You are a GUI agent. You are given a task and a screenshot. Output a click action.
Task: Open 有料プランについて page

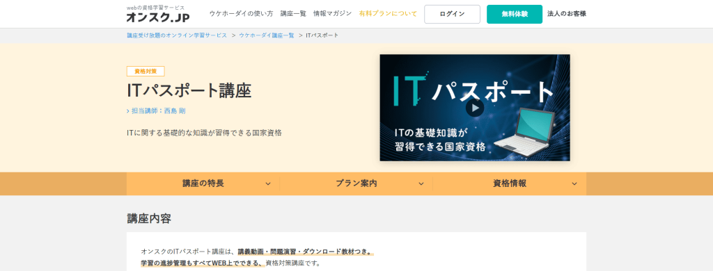click(388, 14)
